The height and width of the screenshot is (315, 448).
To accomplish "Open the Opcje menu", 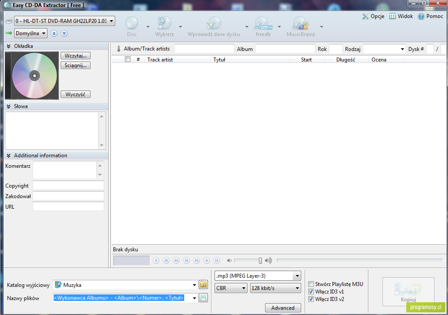I will (373, 16).
